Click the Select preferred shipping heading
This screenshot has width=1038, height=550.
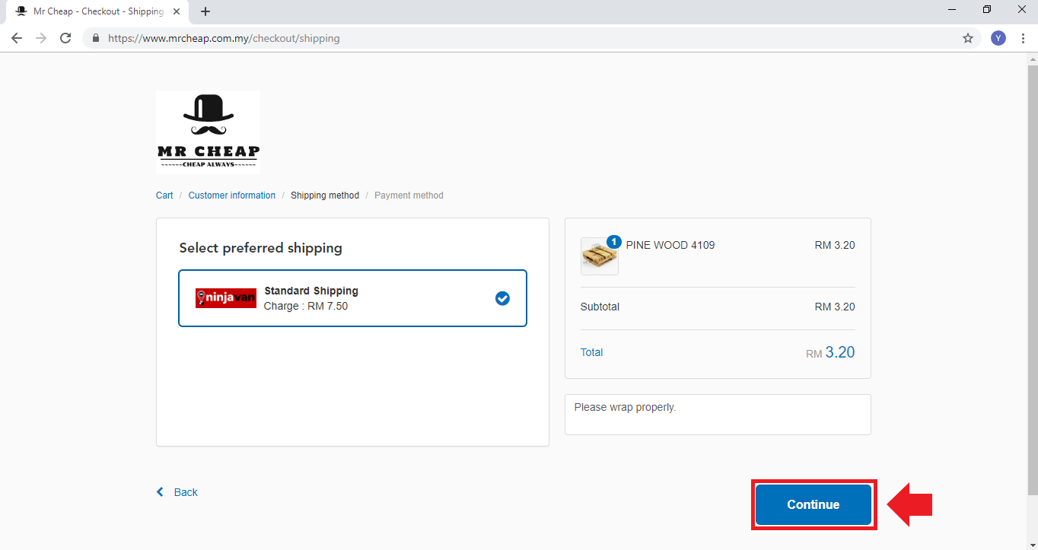261,248
